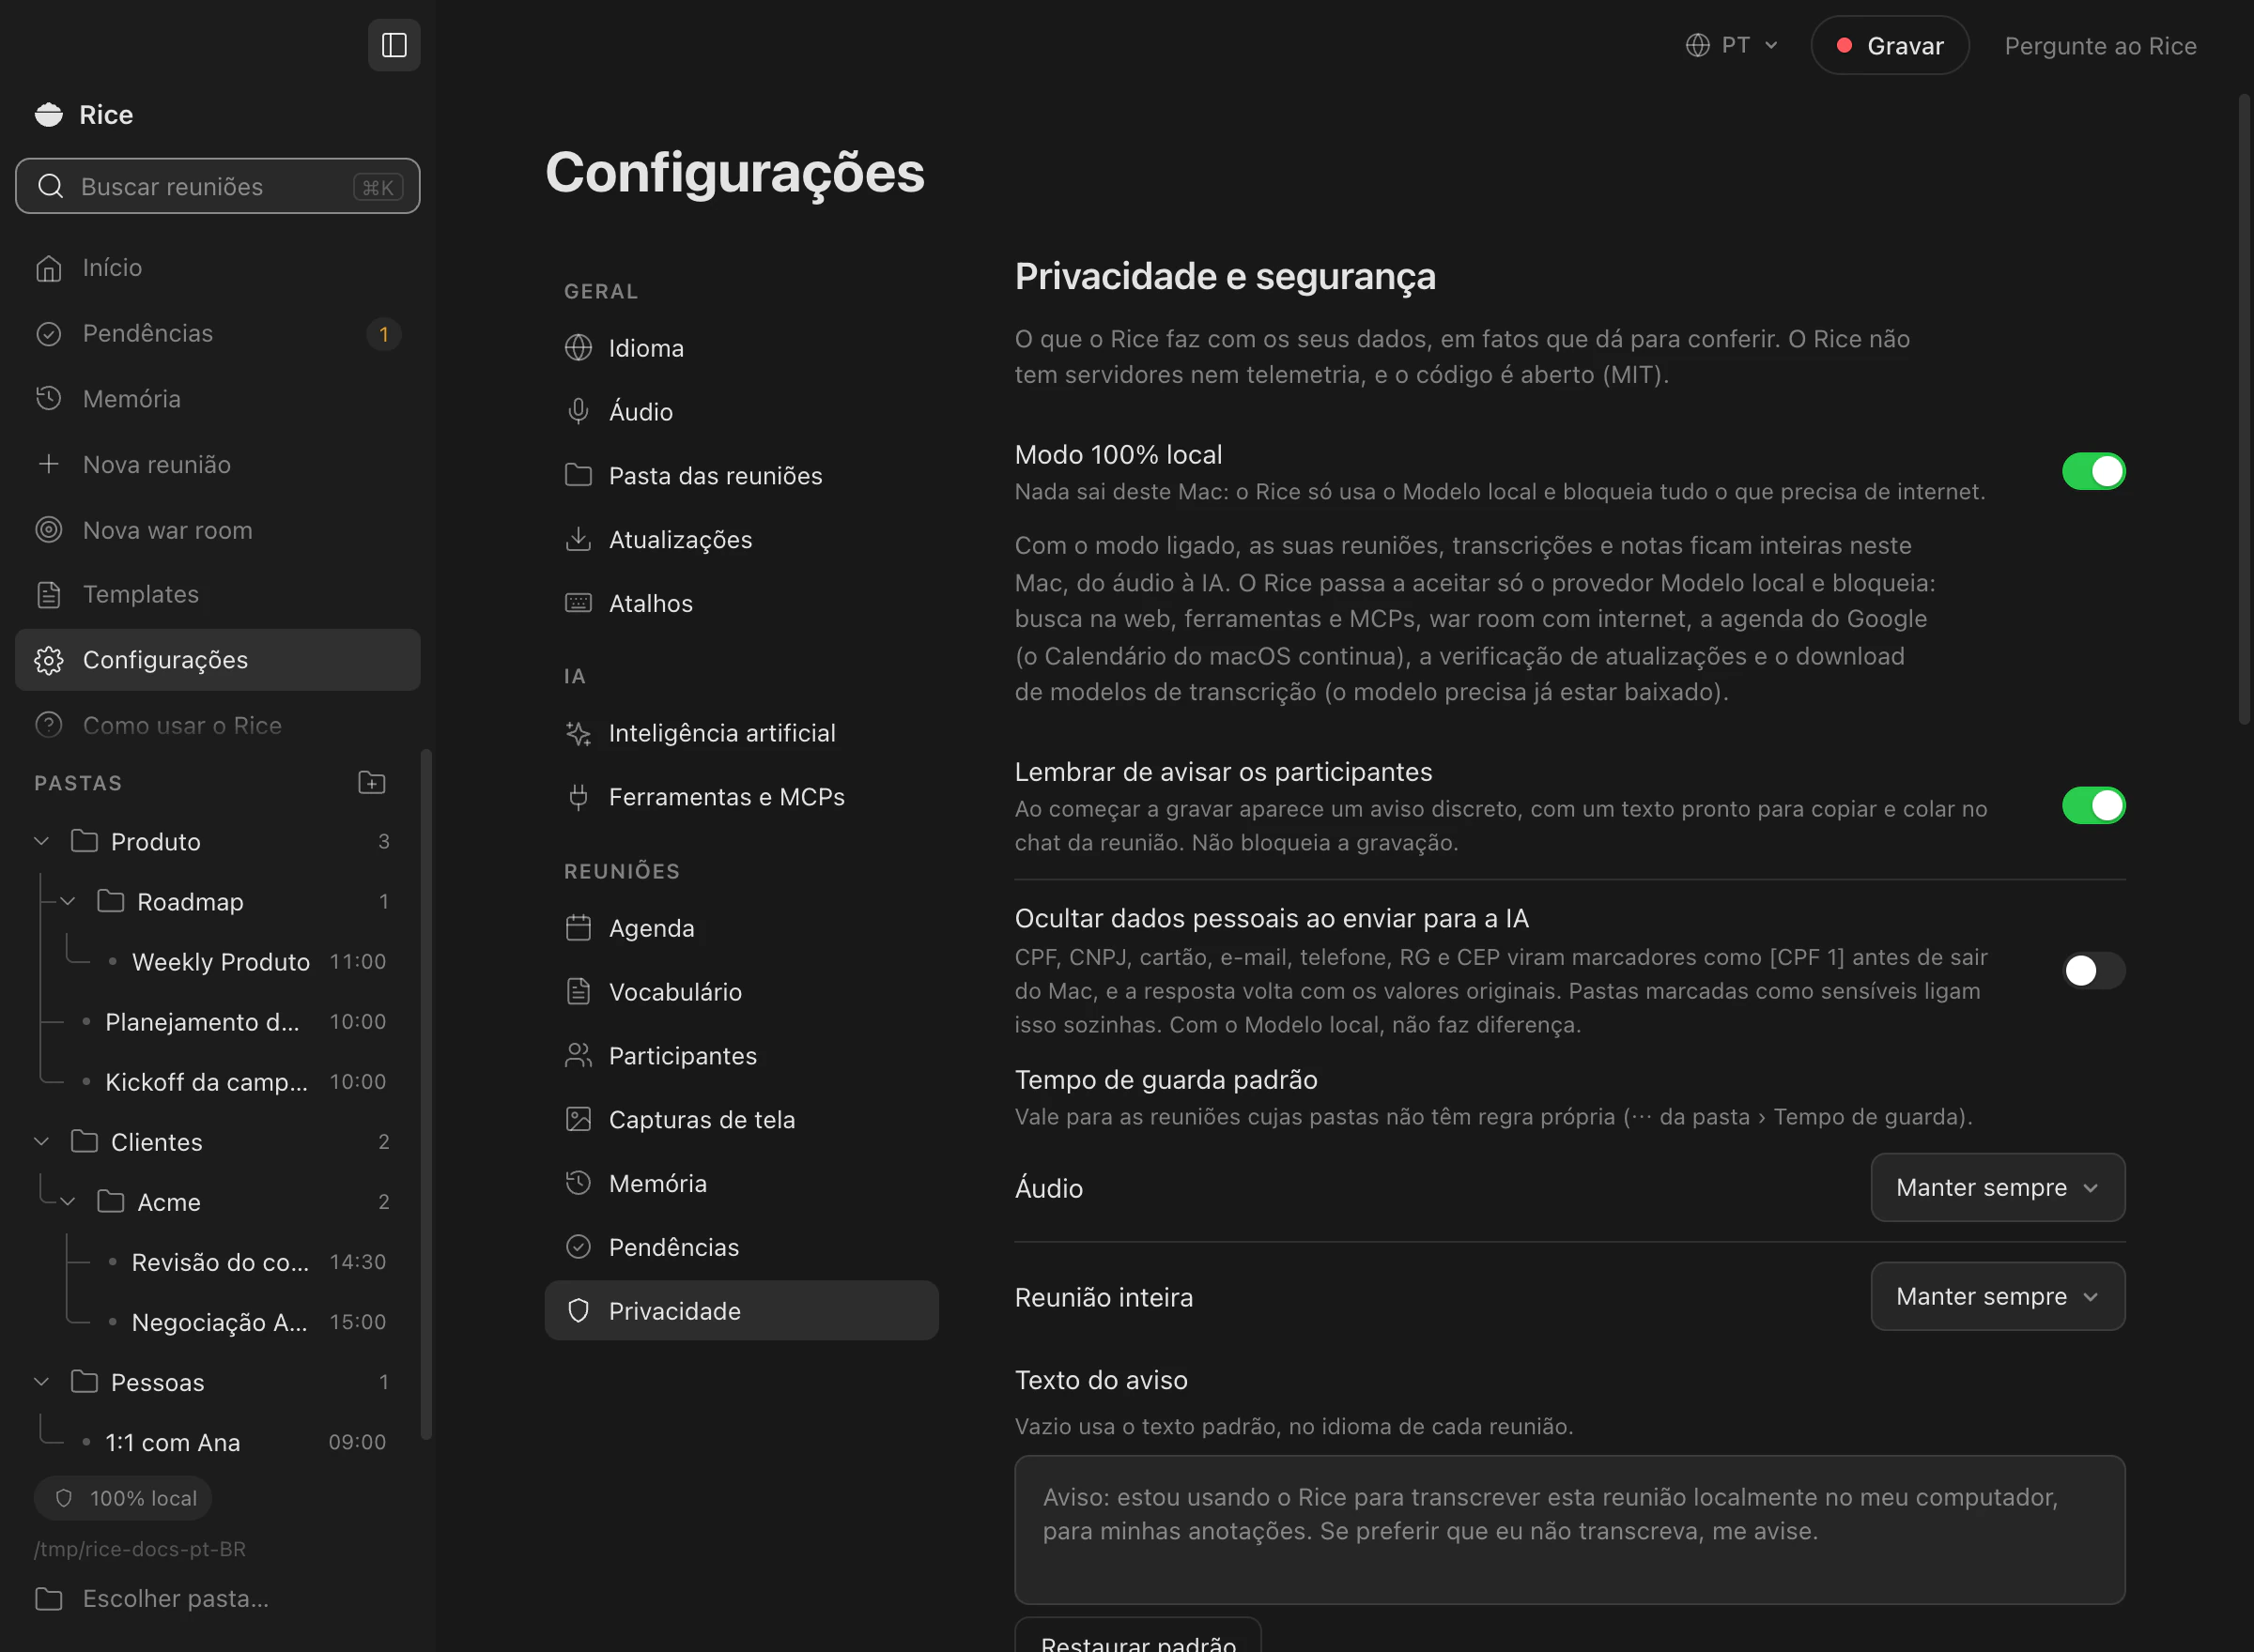Viewport: 2254px width, 1652px height.
Task: Click the document icon beside Templates
Action: [49, 595]
